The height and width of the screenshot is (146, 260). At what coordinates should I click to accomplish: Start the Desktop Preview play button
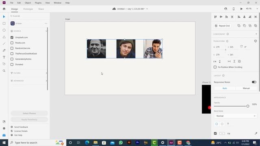(x=241, y=9)
